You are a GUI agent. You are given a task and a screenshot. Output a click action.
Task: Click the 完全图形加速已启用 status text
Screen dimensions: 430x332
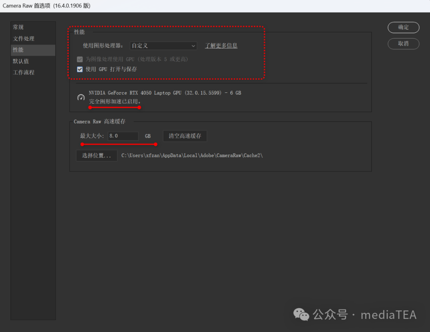coord(115,101)
